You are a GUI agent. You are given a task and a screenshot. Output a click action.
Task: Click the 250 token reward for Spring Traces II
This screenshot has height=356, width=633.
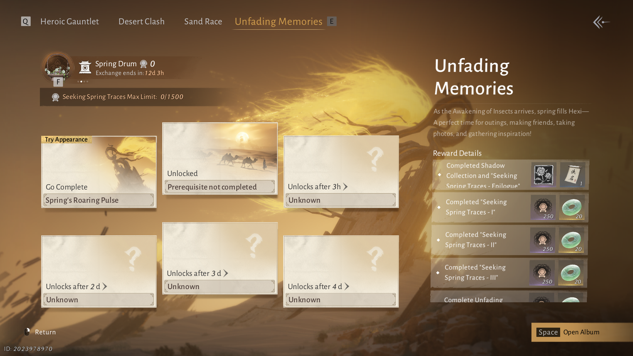click(x=543, y=240)
